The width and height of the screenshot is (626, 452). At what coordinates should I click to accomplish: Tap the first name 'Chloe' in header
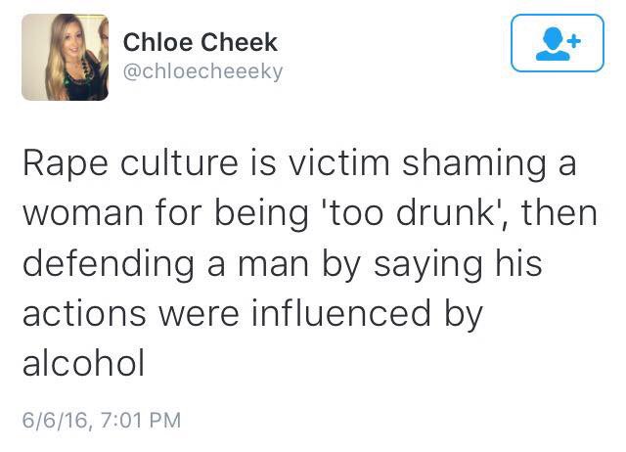(158, 42)
